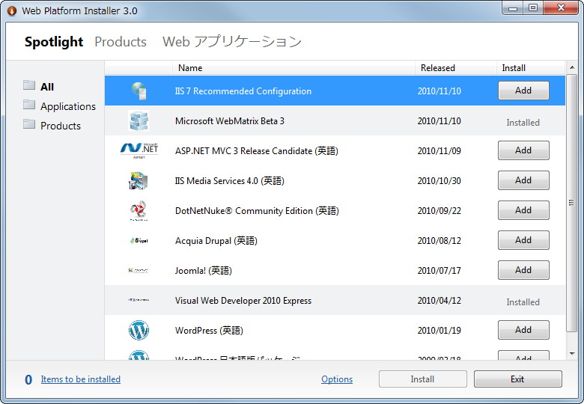Viewport: 584px width, 404px height.
Task: Click the 2010/10/30 release date
Action: pyautogui.click(x=439, y=181)
